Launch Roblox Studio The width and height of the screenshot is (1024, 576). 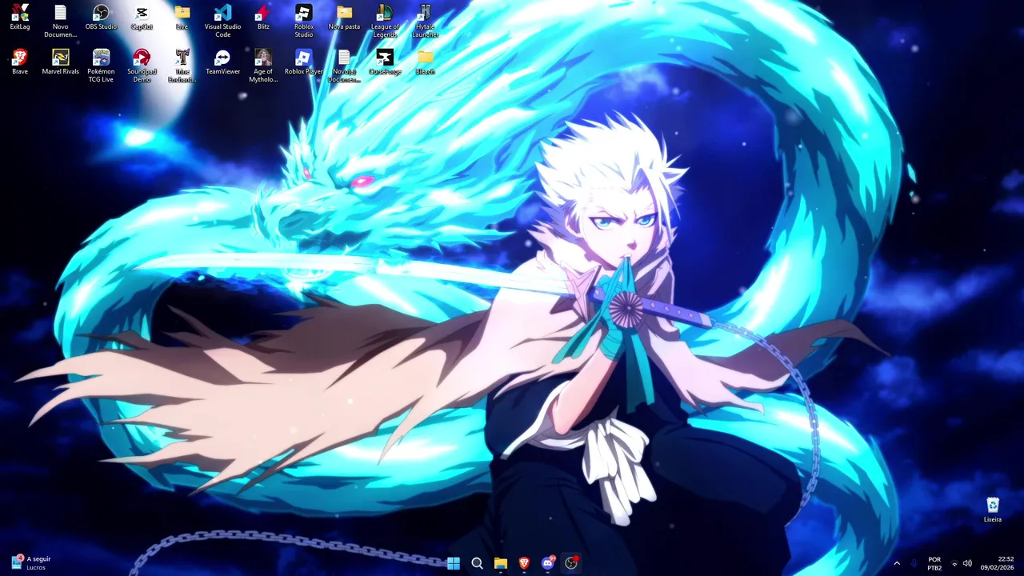(x=304, y=21)
